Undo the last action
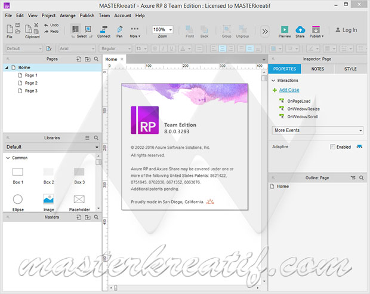This screenshot has width=370, height=294. coord(51,25)
